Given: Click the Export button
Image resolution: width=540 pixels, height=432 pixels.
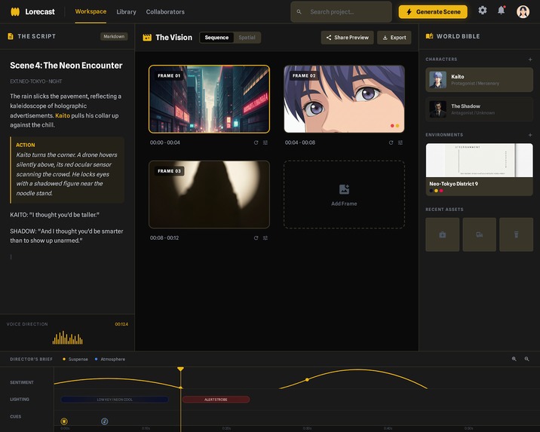Looking at the screenshot, I should click(394, 37).
